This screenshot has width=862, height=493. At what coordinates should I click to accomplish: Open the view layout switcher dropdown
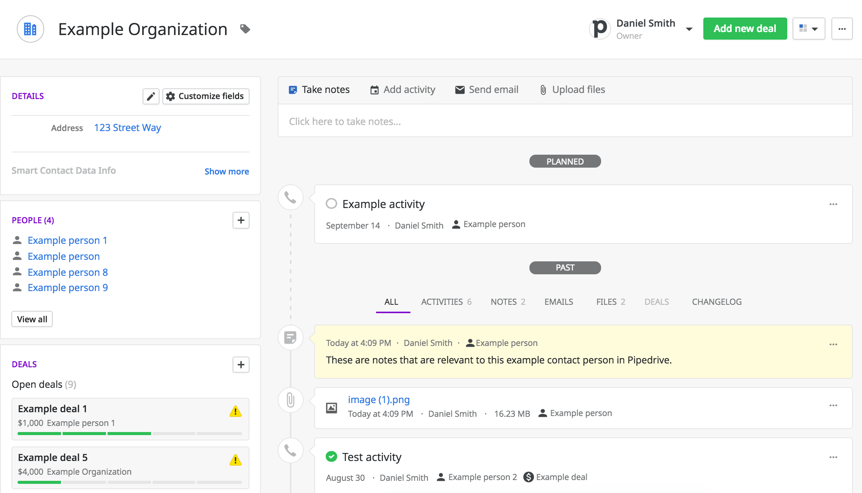(x=809, y=29)
